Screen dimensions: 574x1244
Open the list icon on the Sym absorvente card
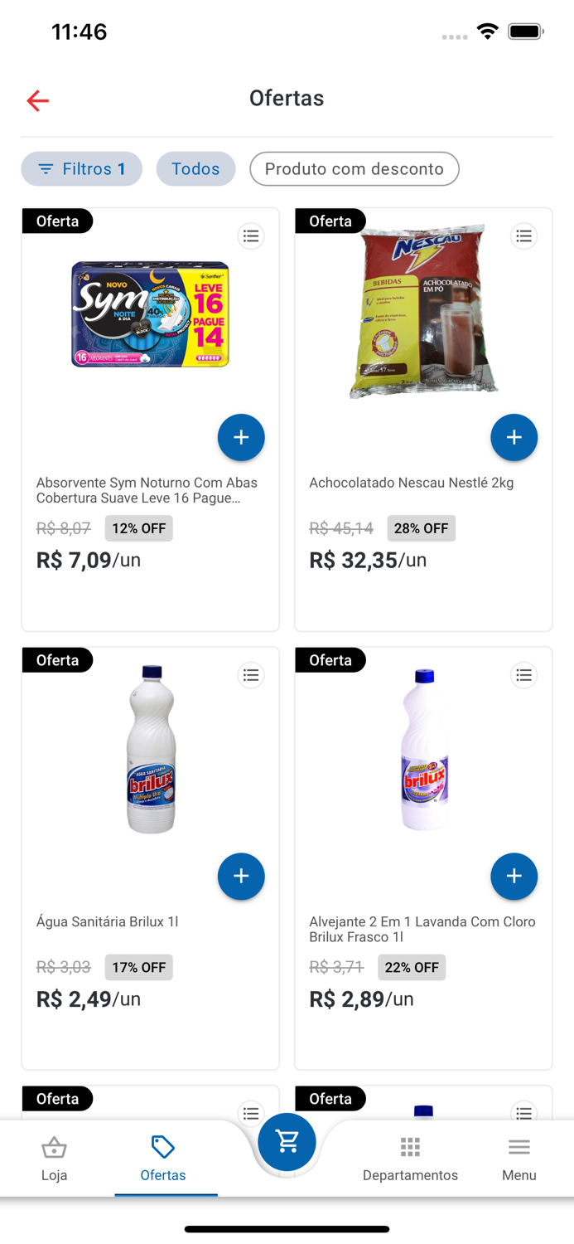(251, 236)
